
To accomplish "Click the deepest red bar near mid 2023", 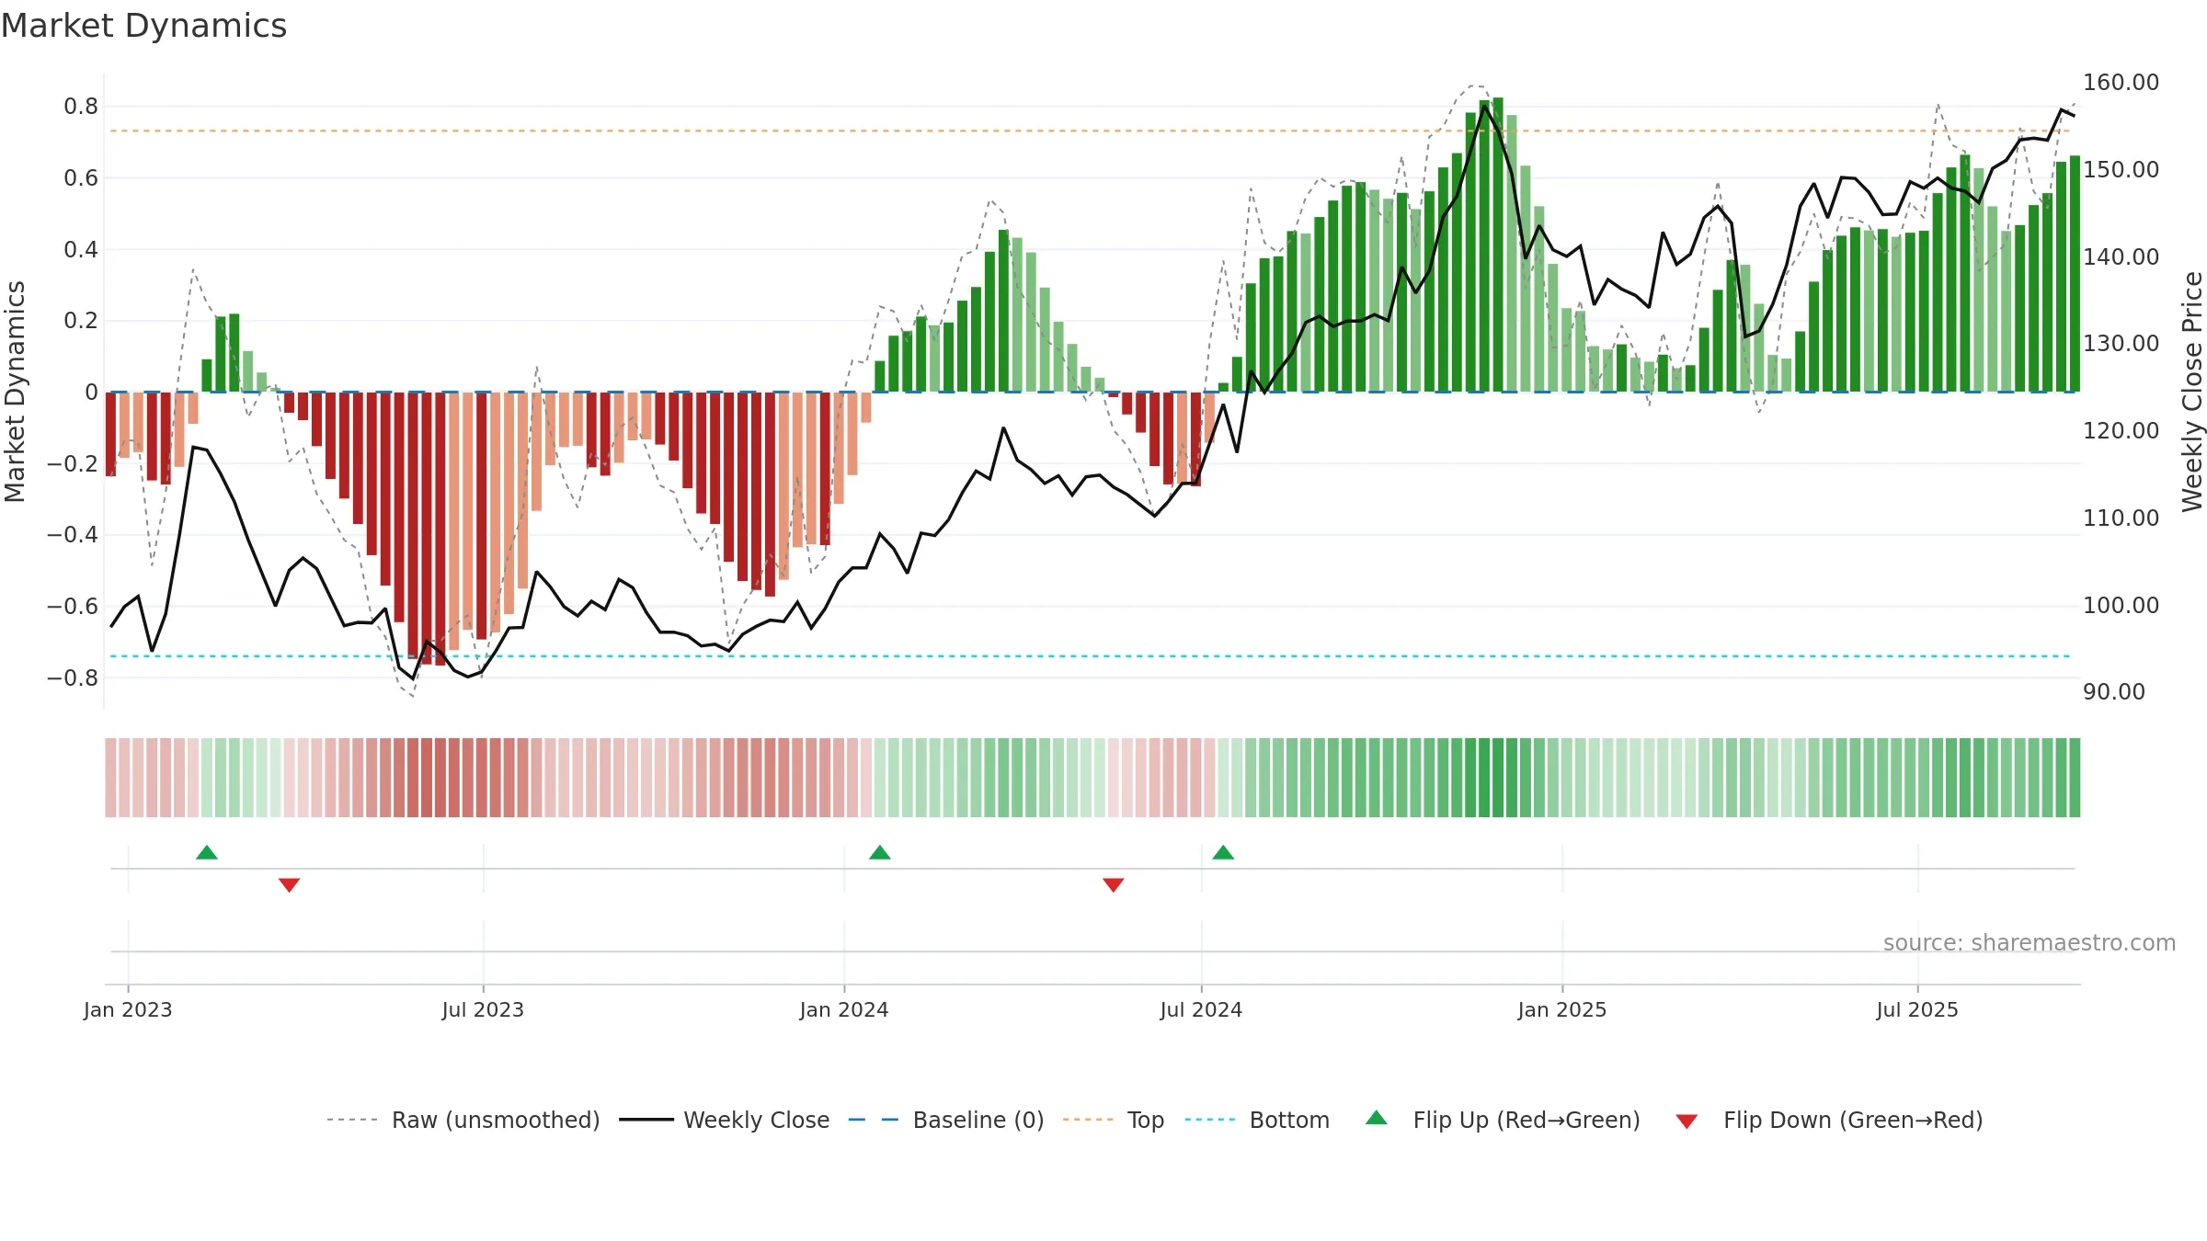I will tap(440, 529).
